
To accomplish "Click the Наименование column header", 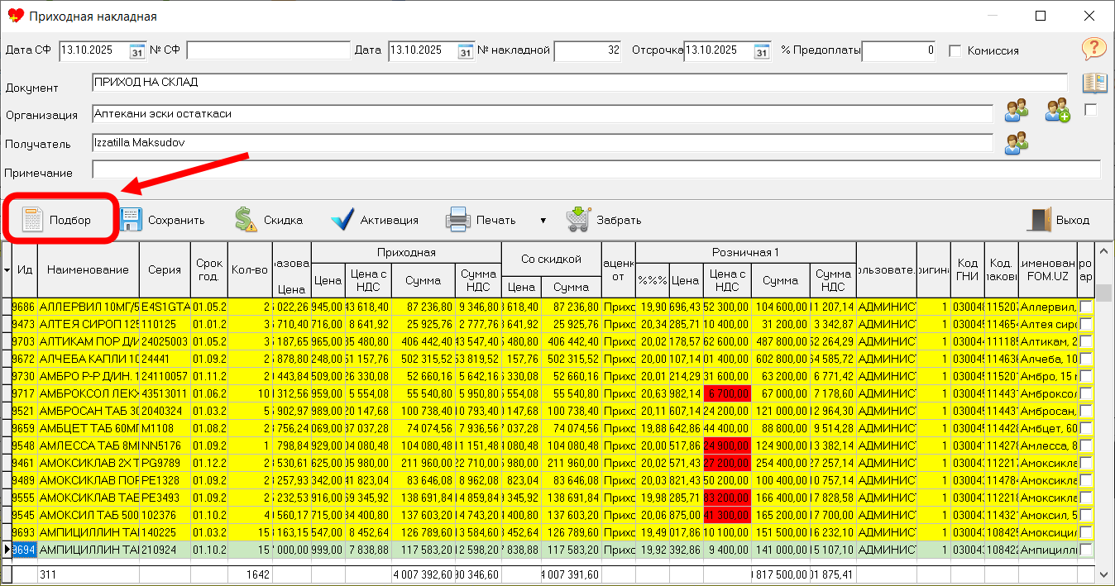I will click(88, 269).
